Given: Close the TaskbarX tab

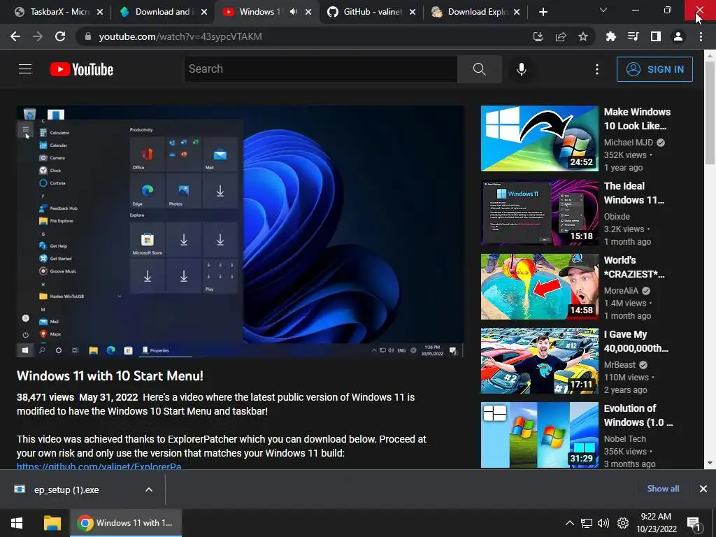Looking at the screenshot, I should 100,12.
